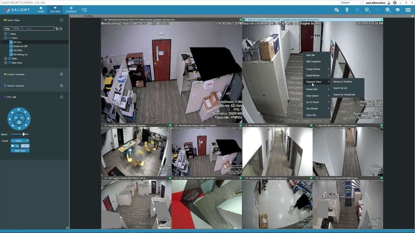The image size is (415, 233).
Task: Expand the Maps tree node
Action: 6,34
